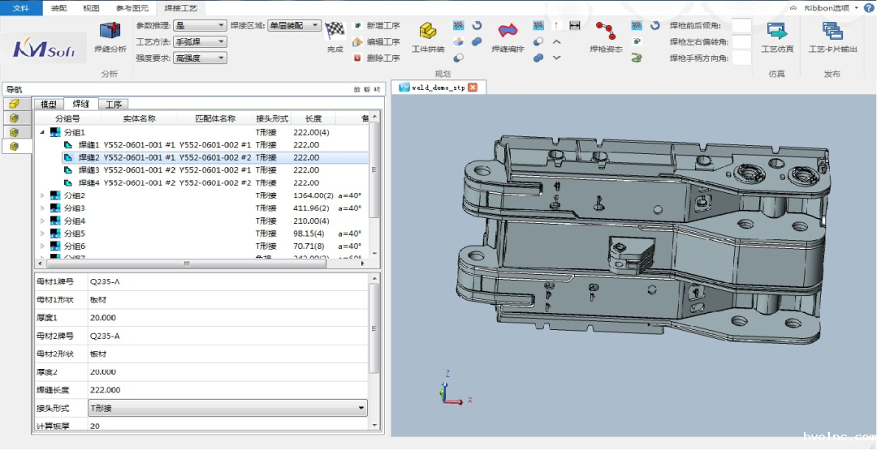Expand the 分组3 tree node

(x=42, y=208)
